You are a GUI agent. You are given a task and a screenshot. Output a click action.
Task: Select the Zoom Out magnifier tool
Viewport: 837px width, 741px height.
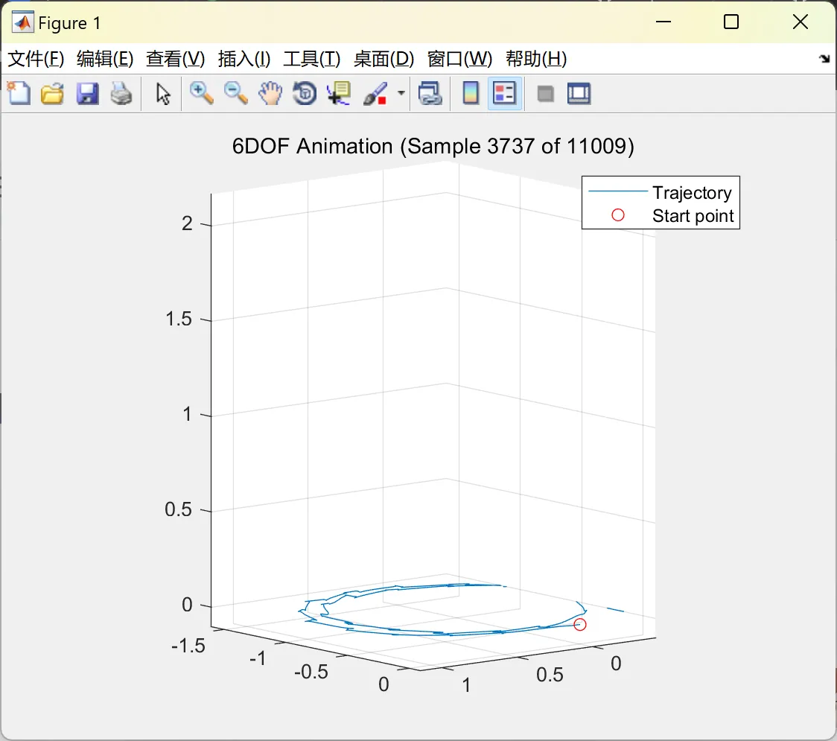point(235,93)
